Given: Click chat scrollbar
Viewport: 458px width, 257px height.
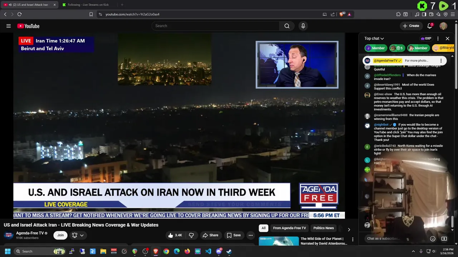Looking at the screenshot, I should 453,221.
